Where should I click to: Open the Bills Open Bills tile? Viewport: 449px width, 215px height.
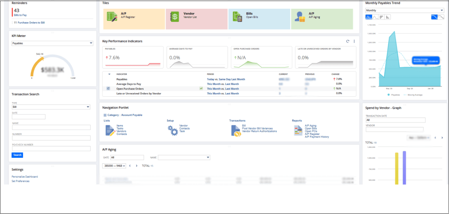pyautogui.click(x=259, y=19)
